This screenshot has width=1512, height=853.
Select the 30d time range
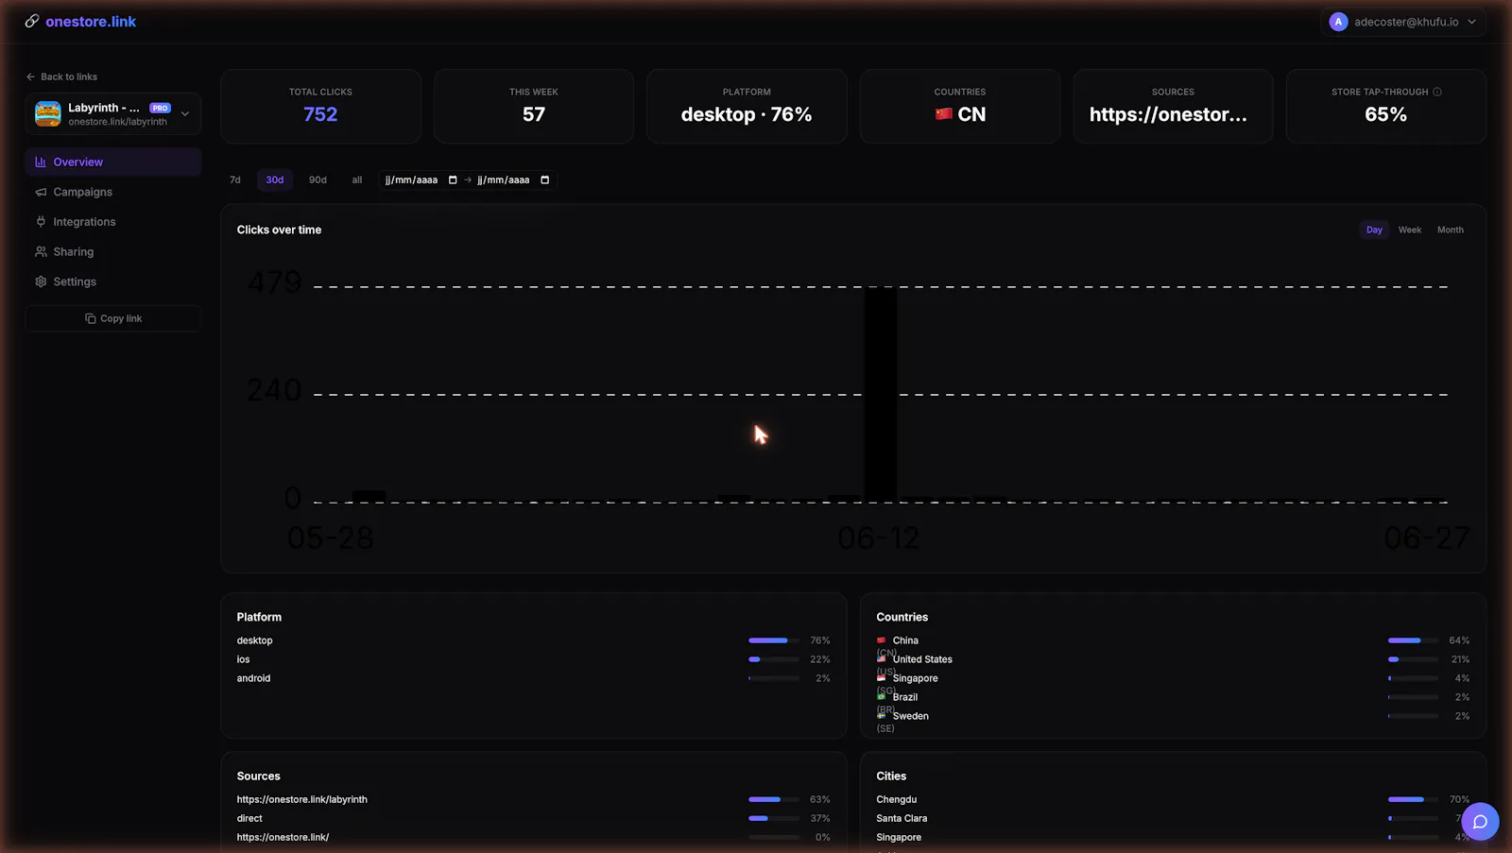[x=275, y=179]
